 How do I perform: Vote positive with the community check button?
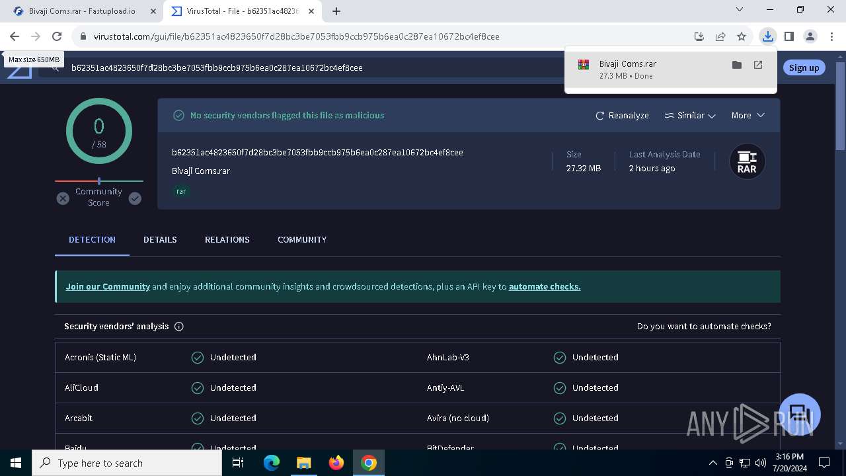[135, 198]
